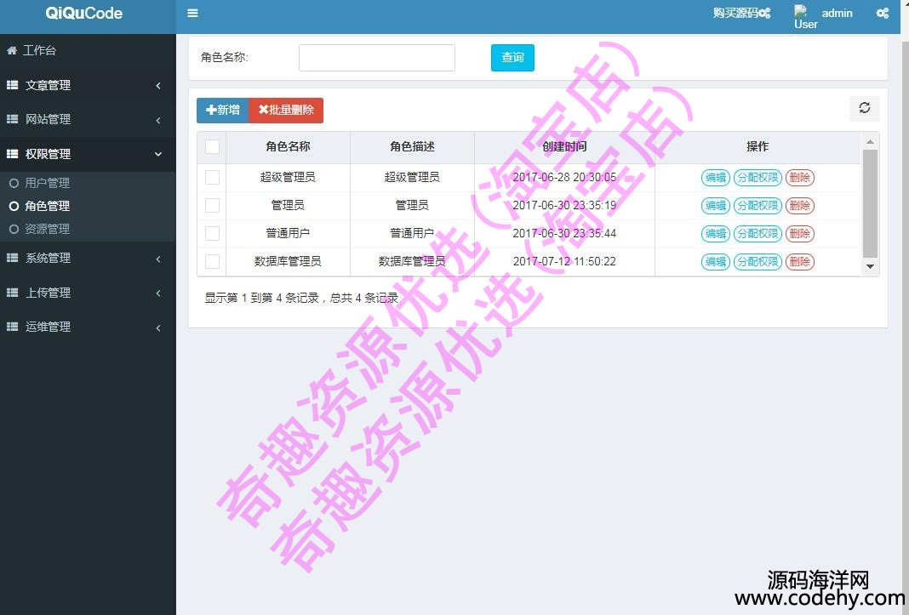Image resolution: width=909 pixels, height=615 pixels.
Task: Delete the 数据库管理员 role
Action: click(800, 261)
